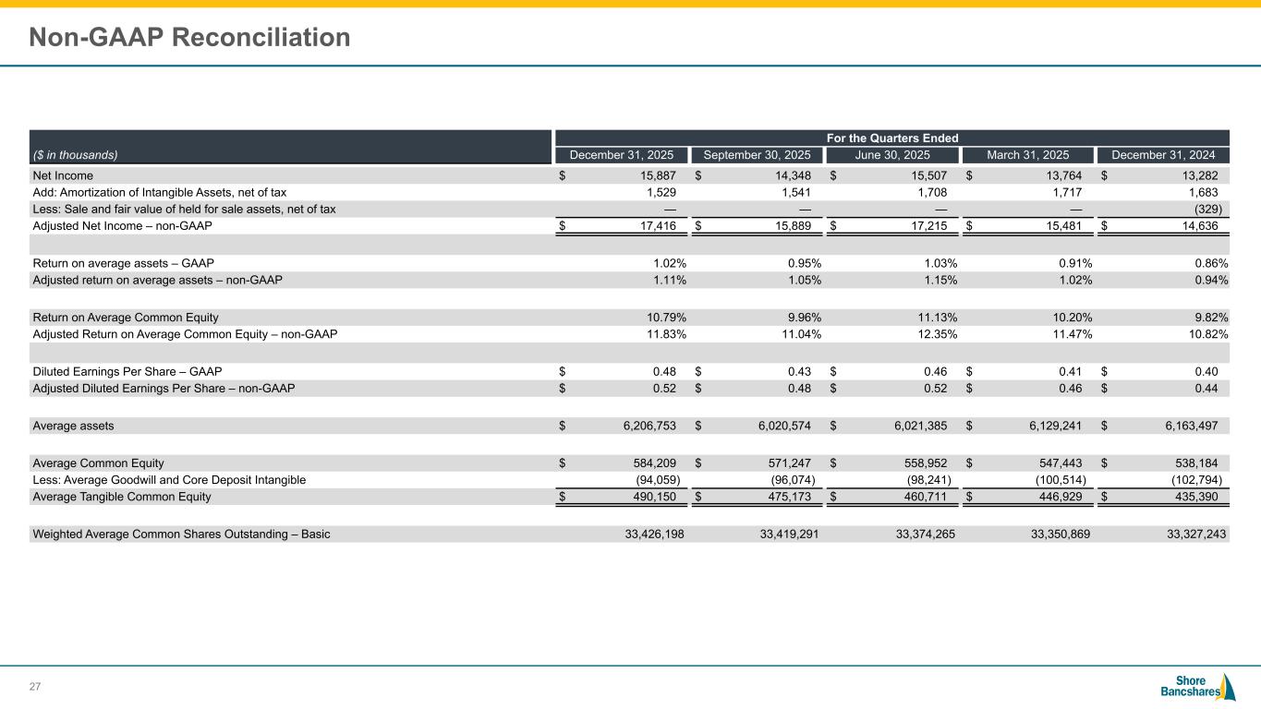
Task: Select the Weighted Average Common Shares Outstanding label
Action: (181, 534)
